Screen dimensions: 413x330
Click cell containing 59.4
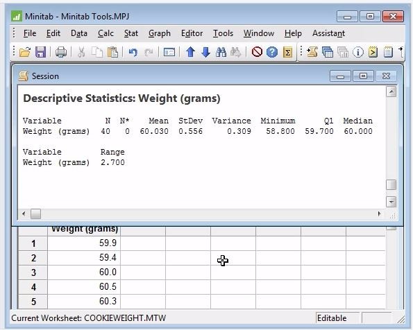point(84,258)
